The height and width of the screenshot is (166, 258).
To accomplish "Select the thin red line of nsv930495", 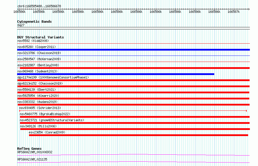I will click(x=133, y=111).
